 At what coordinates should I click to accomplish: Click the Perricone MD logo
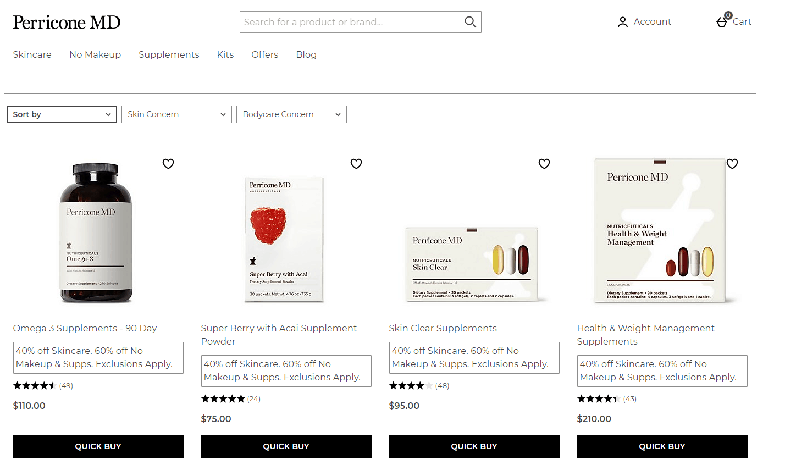(x=67, y=23)
